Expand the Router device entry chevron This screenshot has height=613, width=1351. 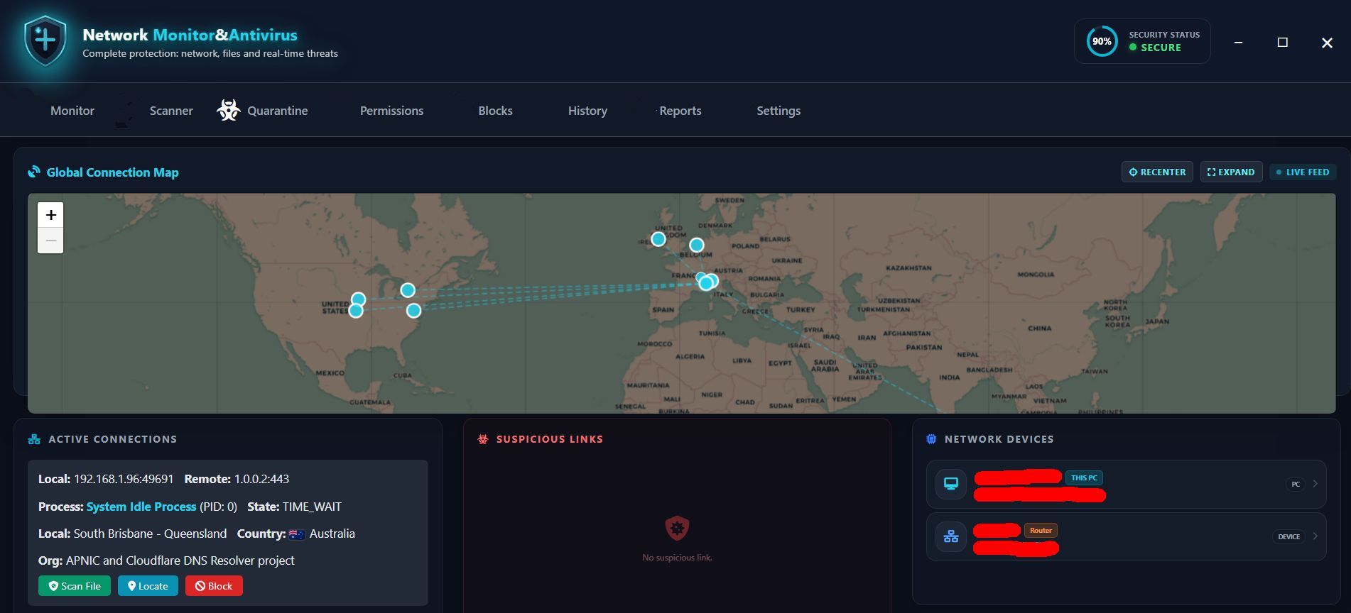click(1315, 536)
